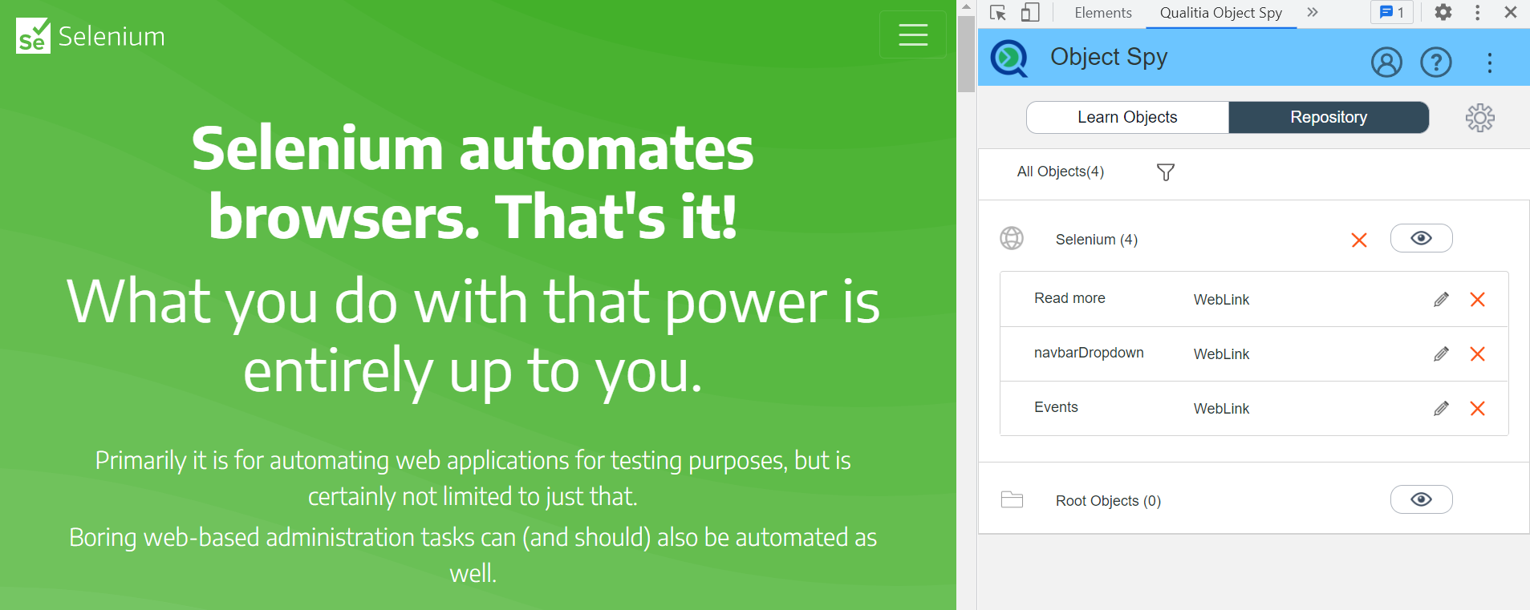
Task: Toggle visibility of Selenium objects
Action: click(x=1420, y=238)
